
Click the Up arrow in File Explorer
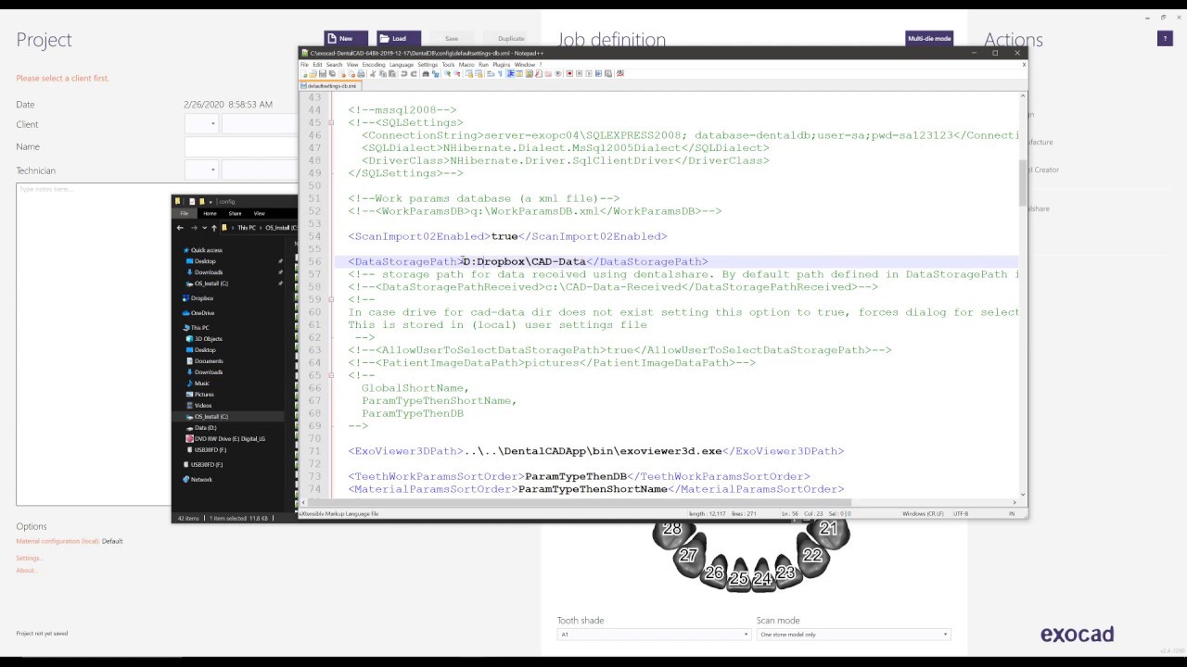[213, 227]
